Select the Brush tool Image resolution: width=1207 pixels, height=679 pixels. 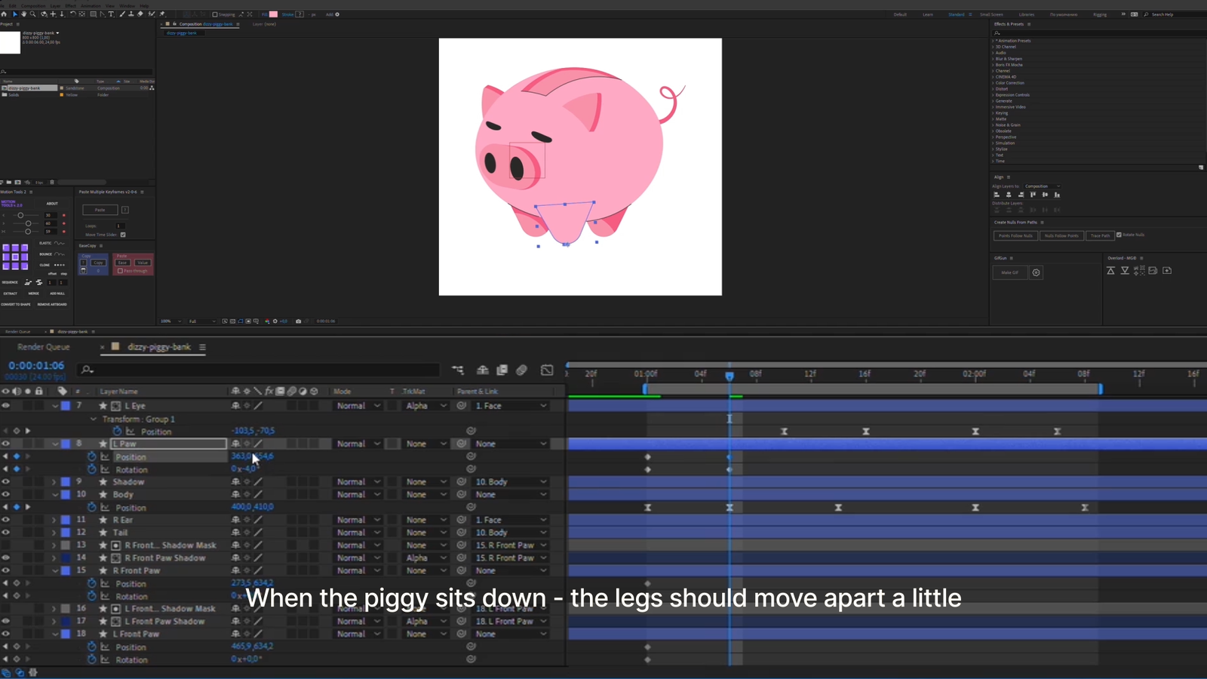tap(122, 14)
